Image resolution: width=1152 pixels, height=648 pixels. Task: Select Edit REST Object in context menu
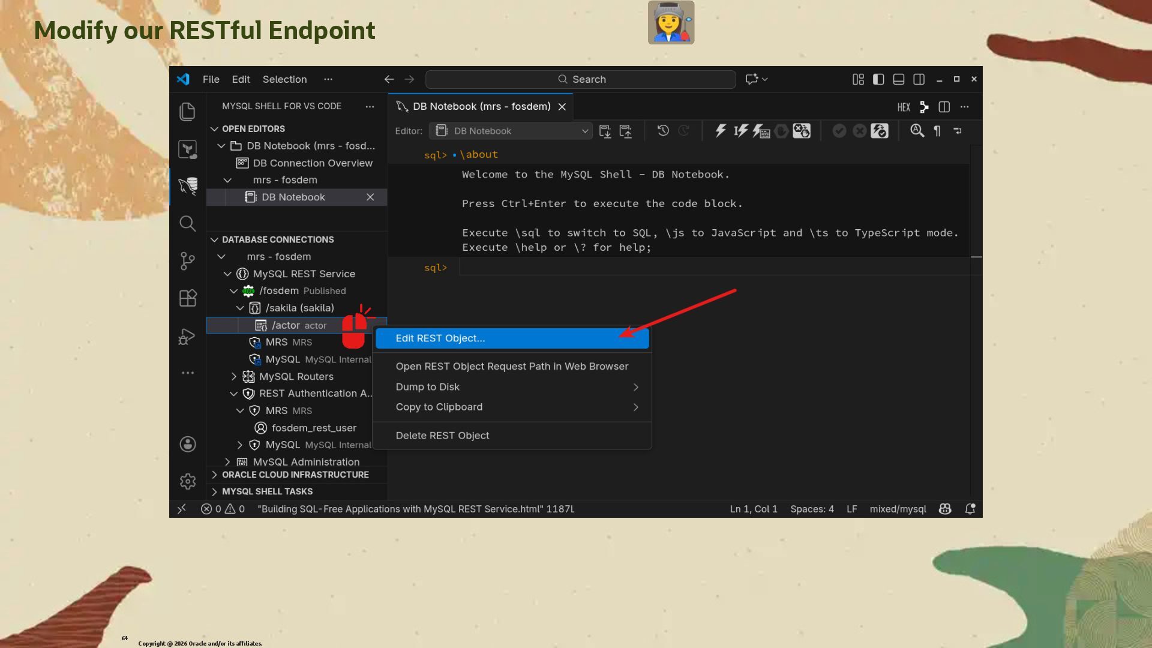click(x=440, y=338)
